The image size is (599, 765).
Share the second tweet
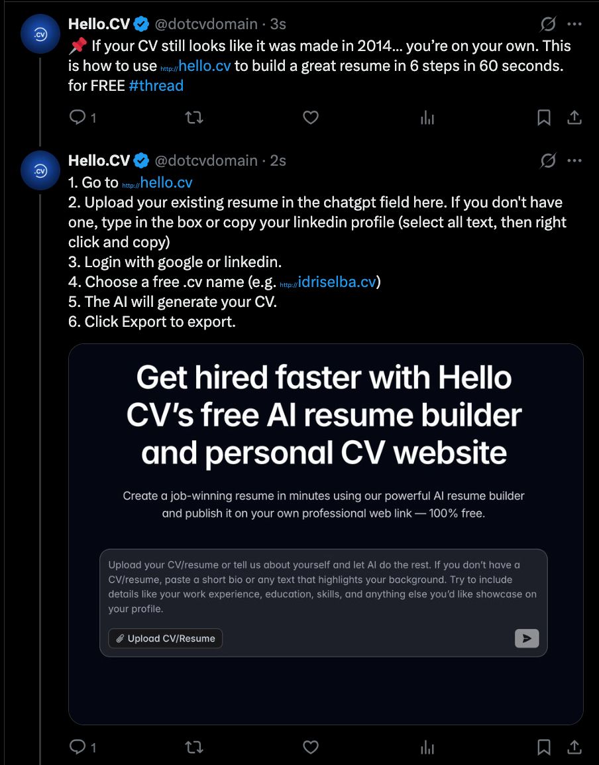tap(574, 748)
